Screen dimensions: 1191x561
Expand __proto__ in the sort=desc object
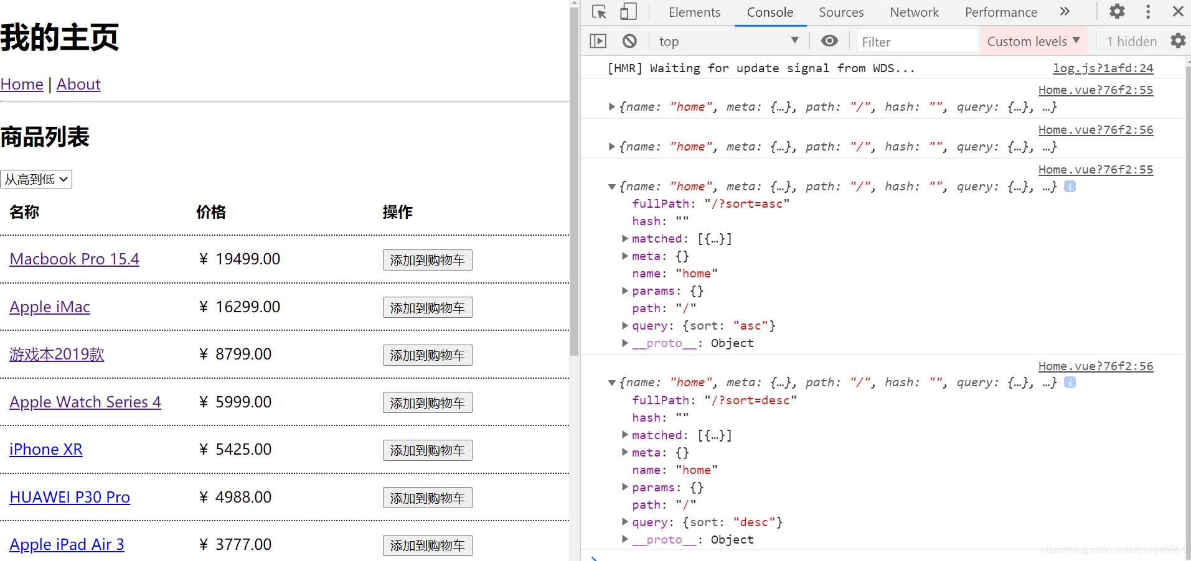(625, 540)
